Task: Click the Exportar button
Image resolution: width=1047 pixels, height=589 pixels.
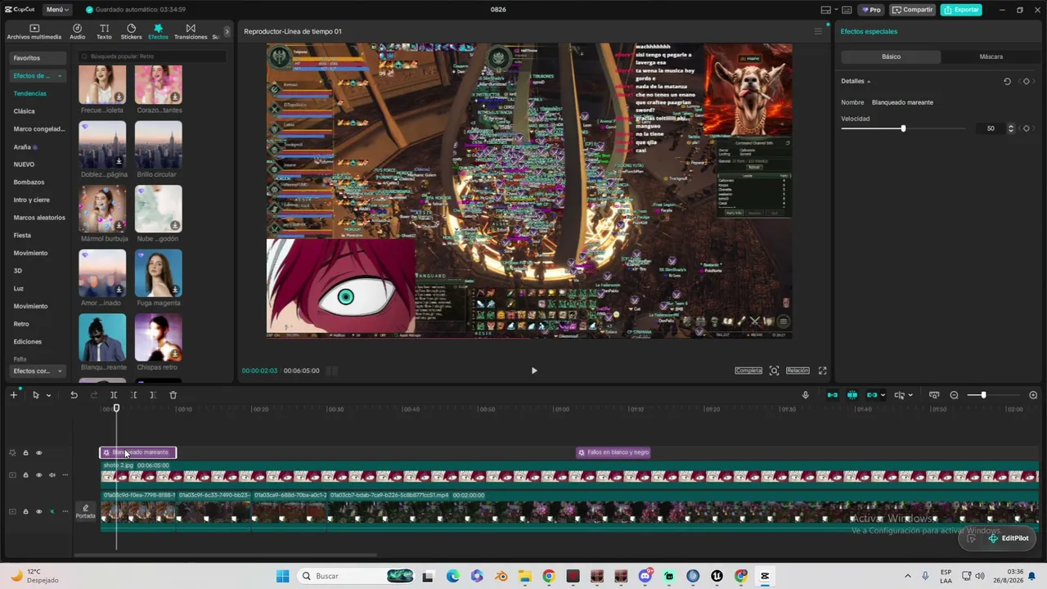Action: pos(961,10)
